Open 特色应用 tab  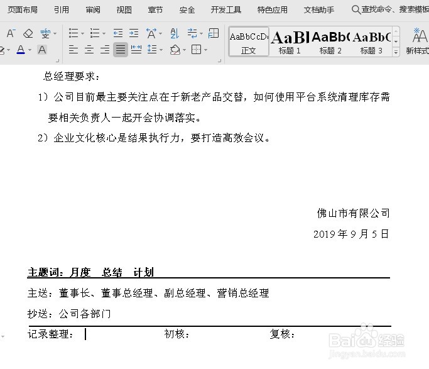[x=273, y=10]
